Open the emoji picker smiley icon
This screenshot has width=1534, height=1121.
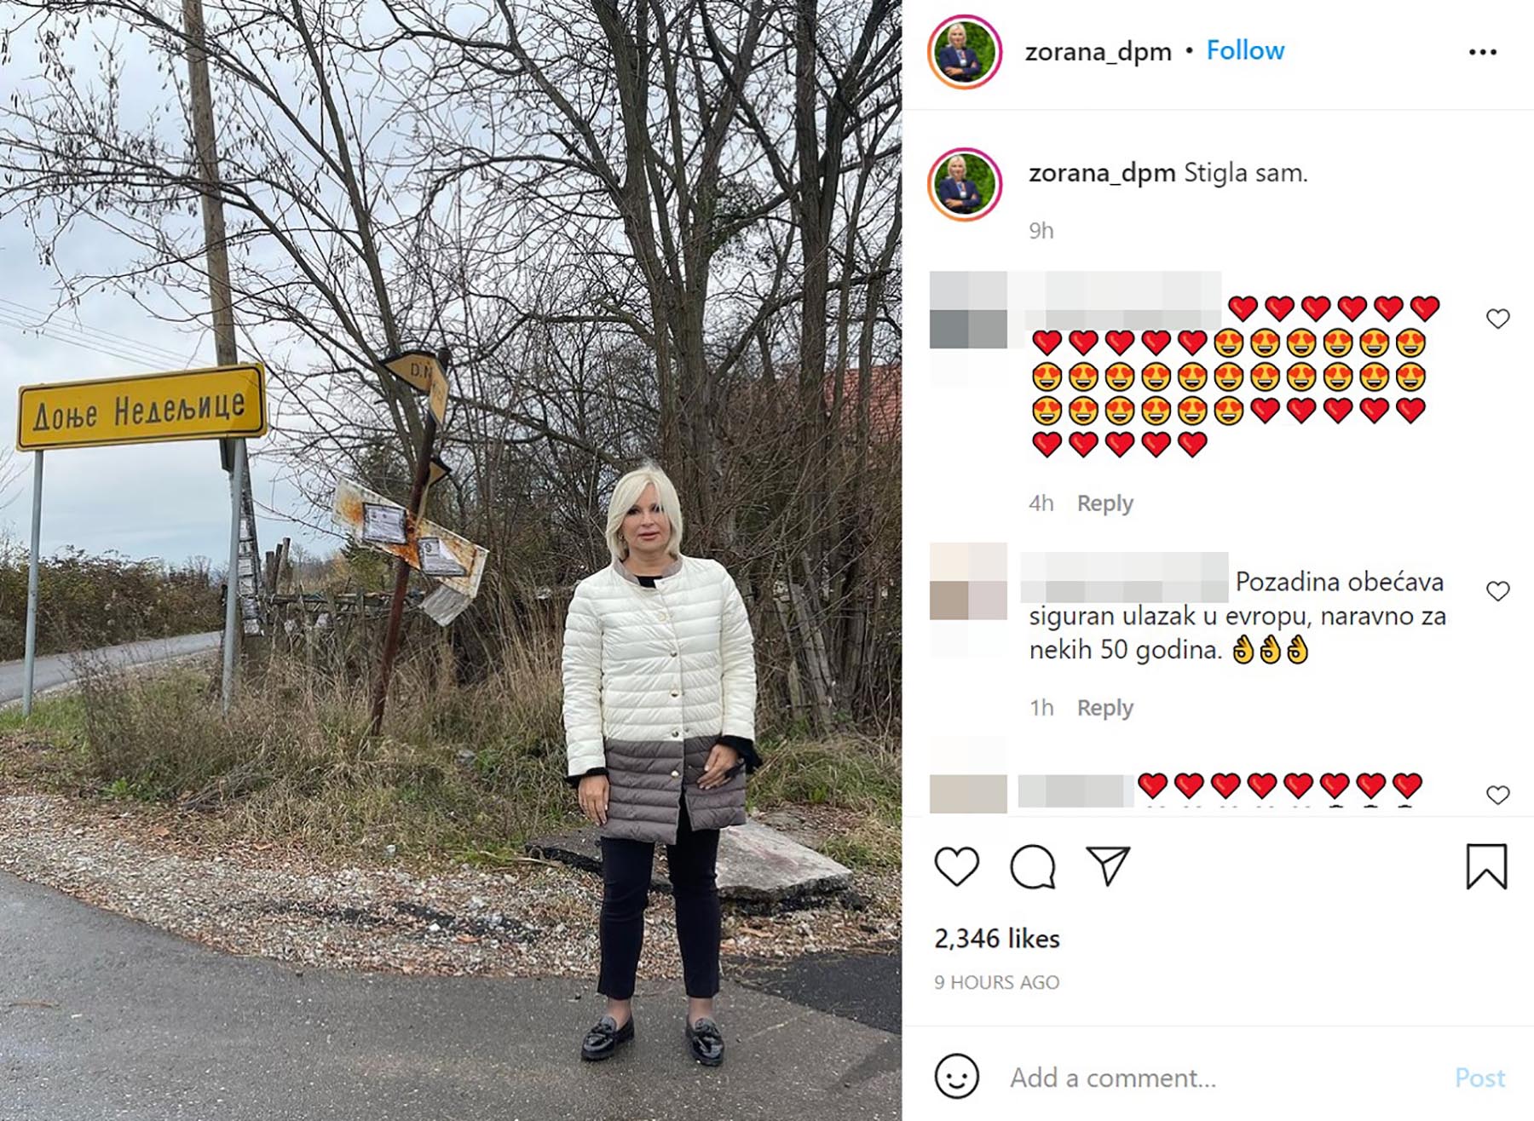(x=956, y=1076)
